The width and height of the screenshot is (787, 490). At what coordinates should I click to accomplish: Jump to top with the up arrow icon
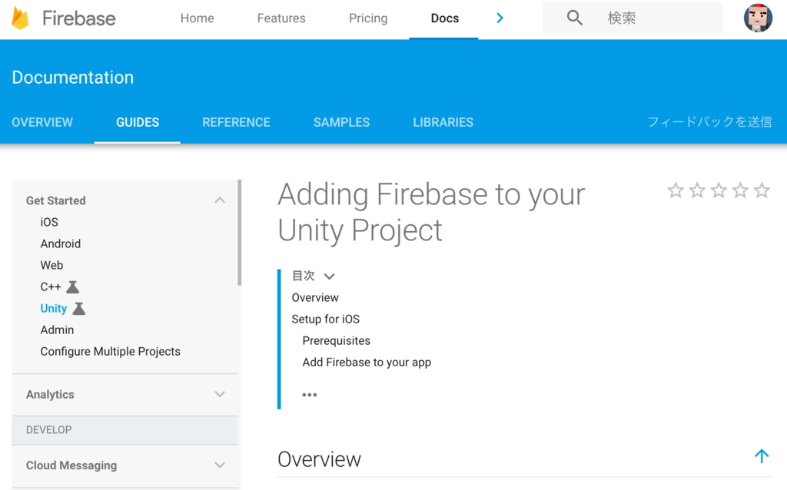pyautogui.click(x=762, y=456)
